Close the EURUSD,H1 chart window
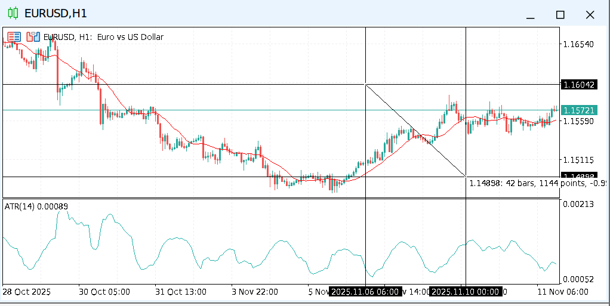This screenshot has width=610, height=306. point(590,15)
